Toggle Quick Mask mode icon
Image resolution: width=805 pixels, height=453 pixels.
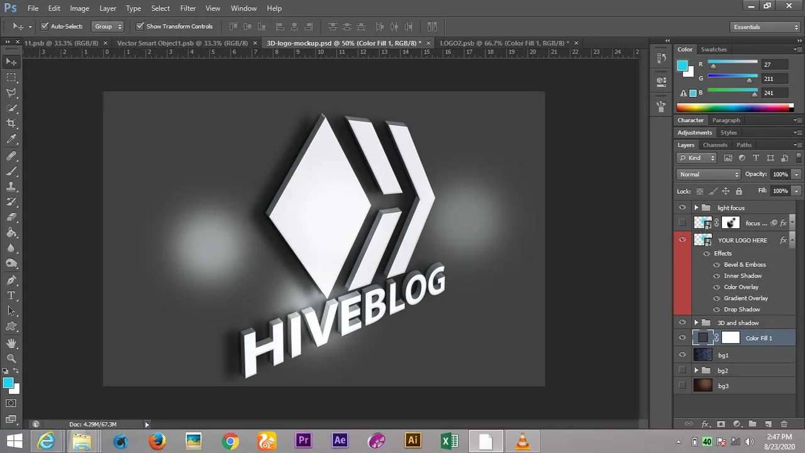coord(11,403)
